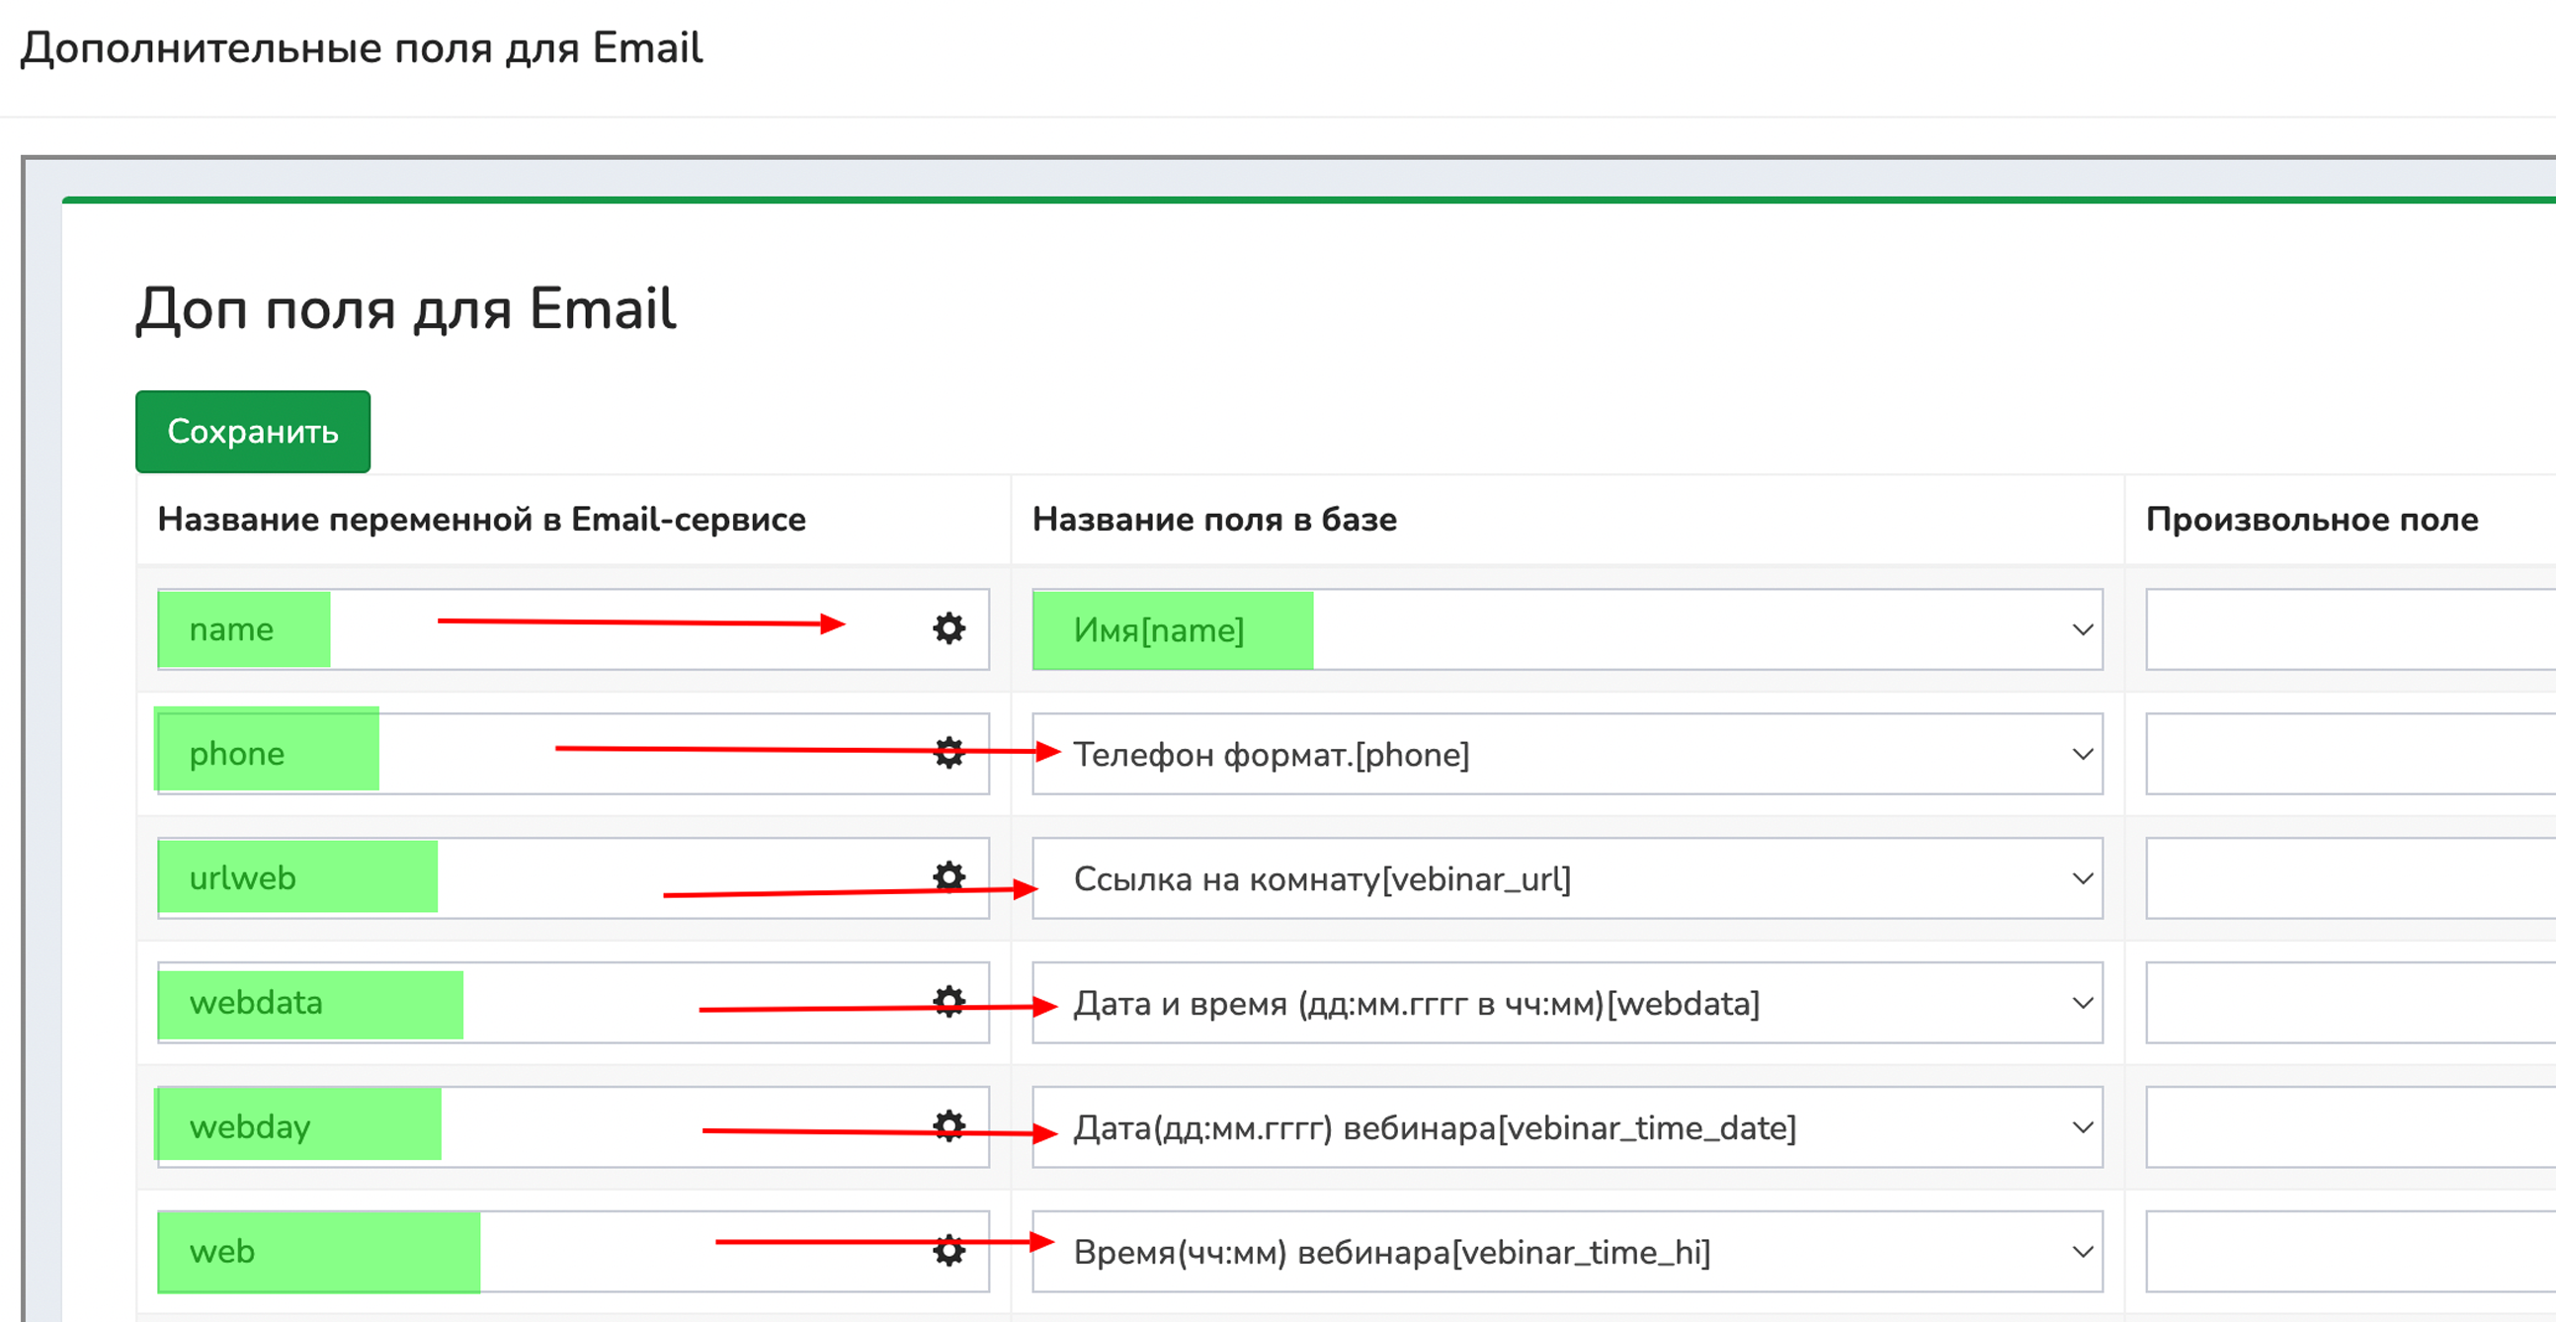Image resolution: width=2556 pixels, height=1322 pixels.
Task: Click the gear icon in the name row
Action: point(948,628)
